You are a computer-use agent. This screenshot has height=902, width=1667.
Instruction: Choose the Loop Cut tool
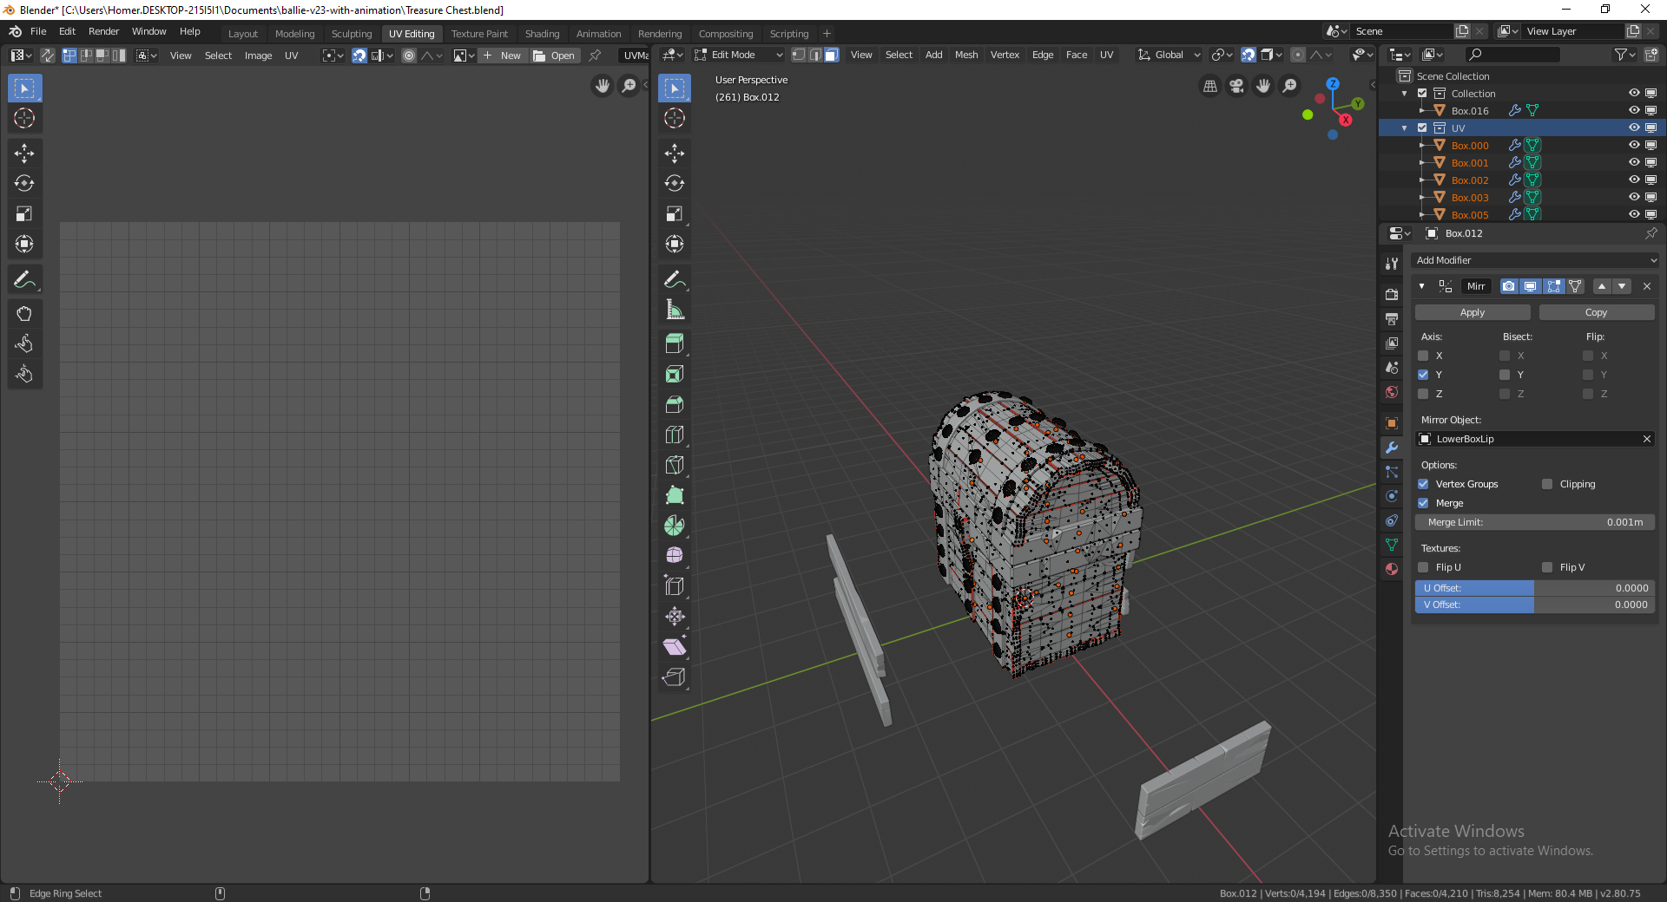(675, 435)
